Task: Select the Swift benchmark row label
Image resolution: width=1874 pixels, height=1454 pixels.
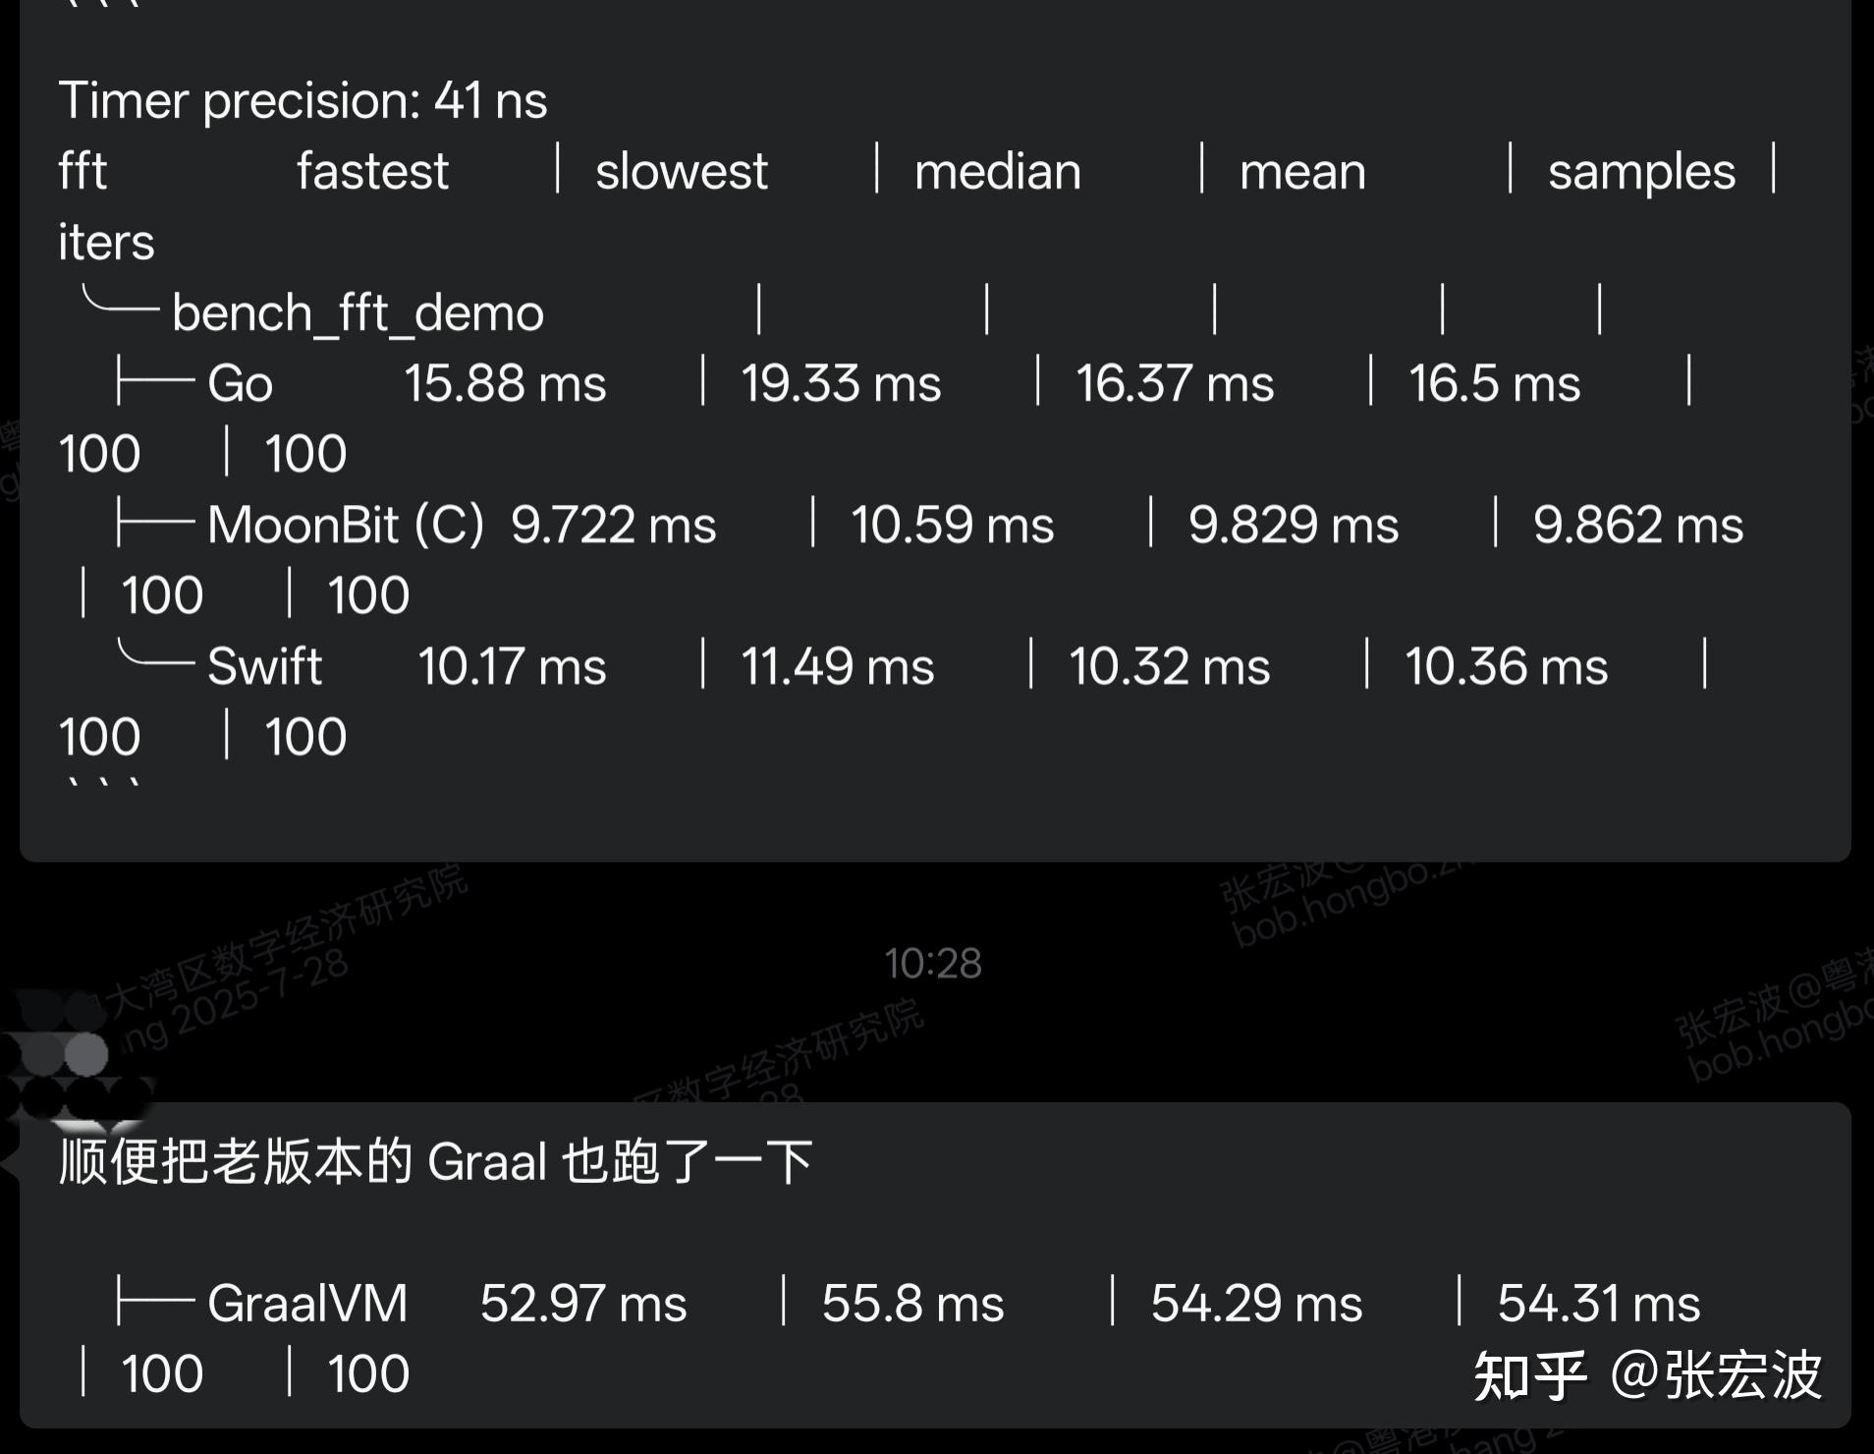Action: pos(264,666)
